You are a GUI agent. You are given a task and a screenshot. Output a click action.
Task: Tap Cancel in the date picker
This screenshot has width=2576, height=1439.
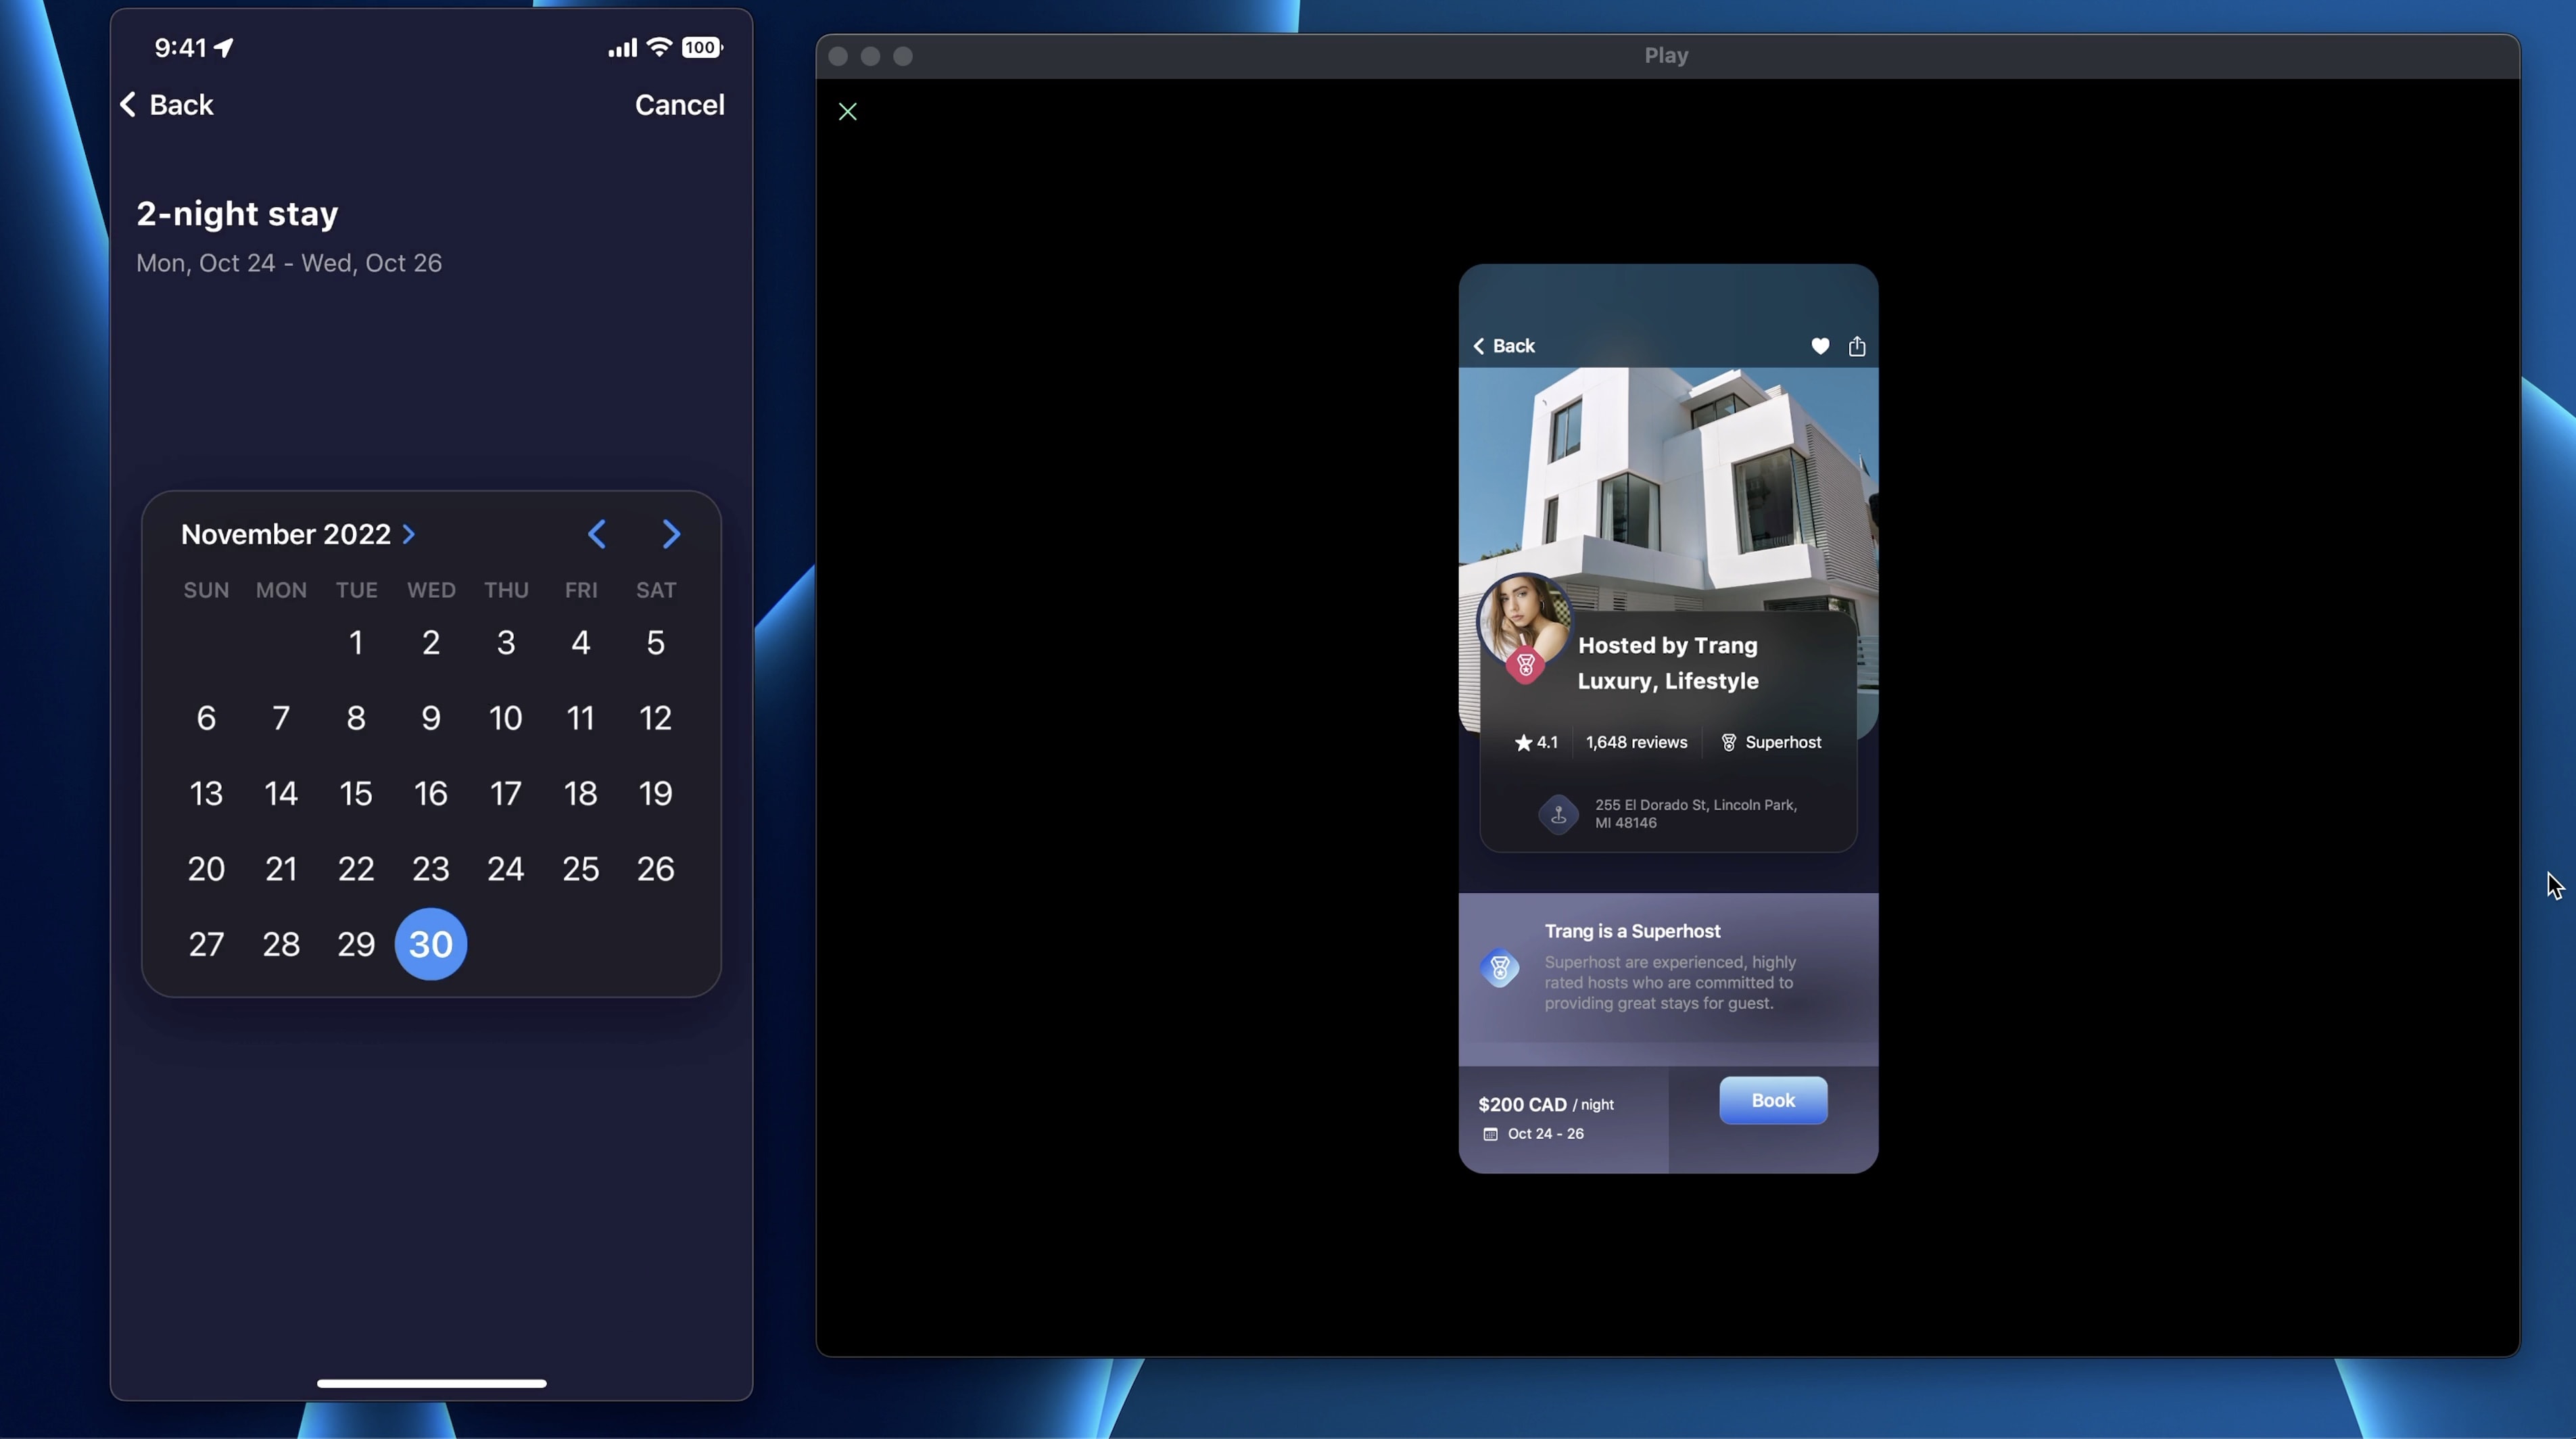click(x=679, y=105)
